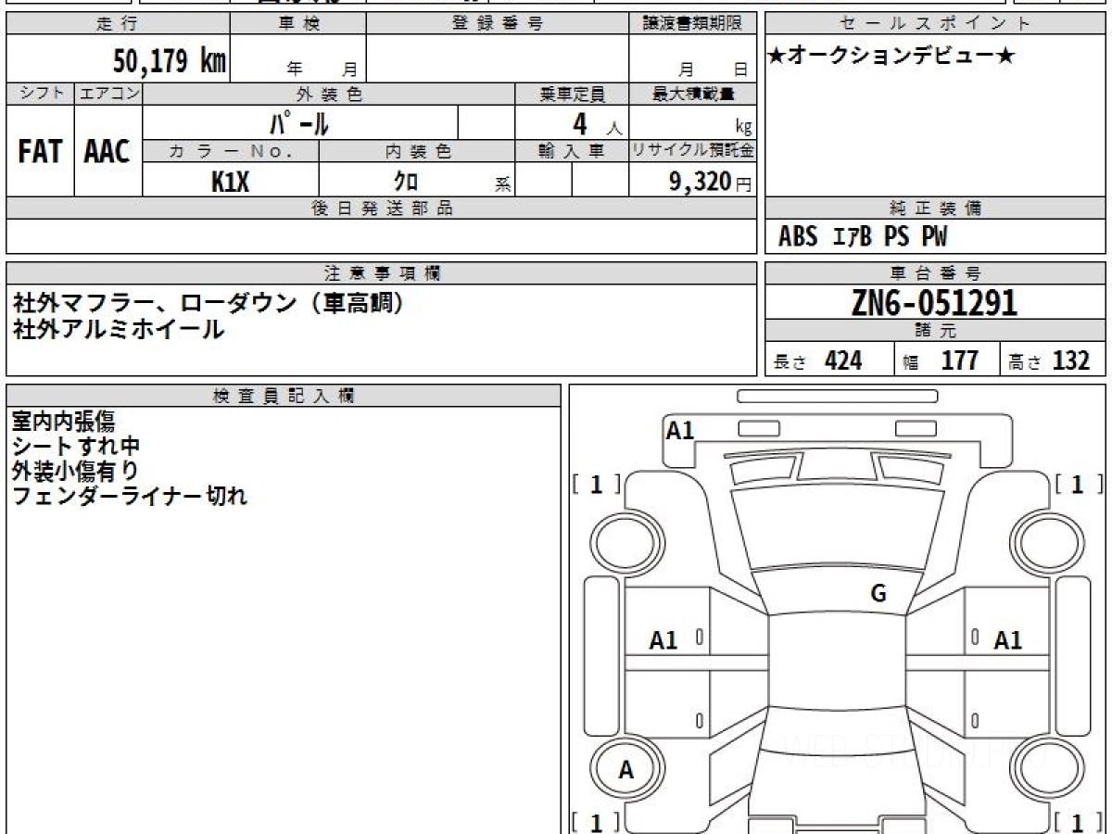The width and height of the screenshot is (1112, 834).
Task: Click the 内装色 header
Action: pyautogui.click(x=418, y=151)
